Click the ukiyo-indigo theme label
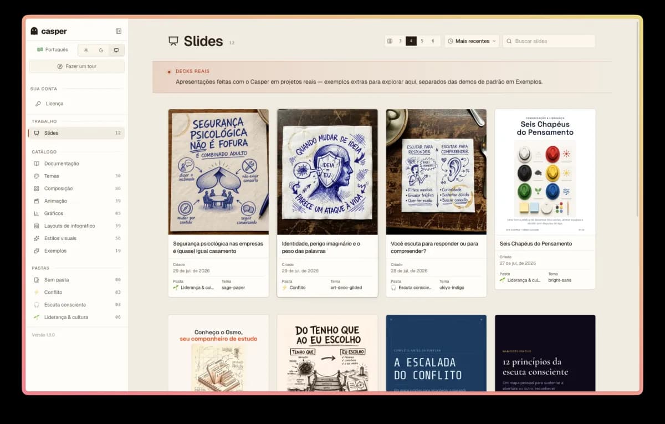The height and width of the screenshot is (424, 665). click(452, 288)
